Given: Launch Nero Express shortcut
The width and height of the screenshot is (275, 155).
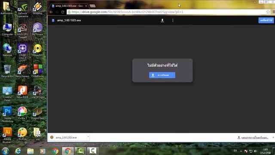Looking at the screenshot, I should 22,71.
